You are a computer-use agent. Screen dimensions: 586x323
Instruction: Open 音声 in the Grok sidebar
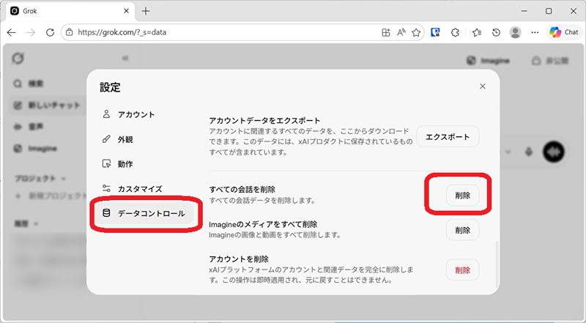tap(29, 127)
